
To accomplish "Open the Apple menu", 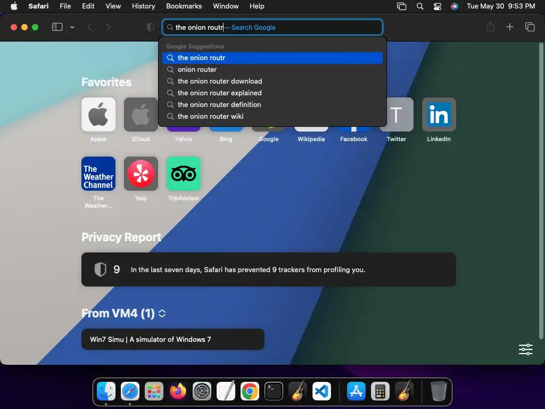I will pyautogui.click(x=14, y=6).
